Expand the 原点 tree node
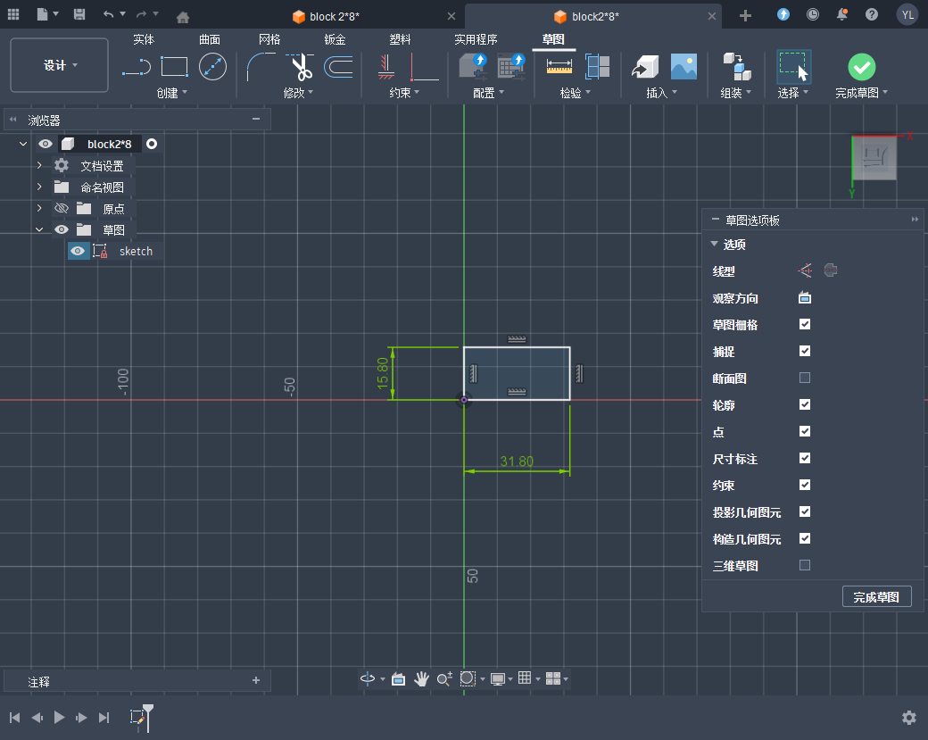This screenshot has height=740, width=928. tap(39, 208)
